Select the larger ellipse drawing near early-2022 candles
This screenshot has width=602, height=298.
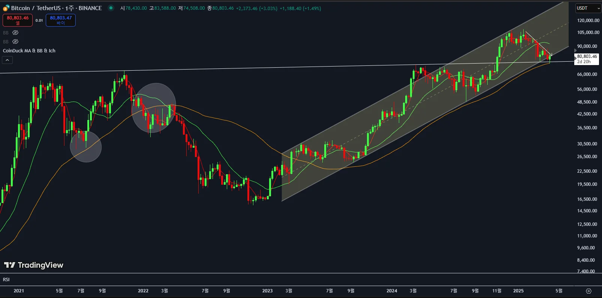click(154, 108)
